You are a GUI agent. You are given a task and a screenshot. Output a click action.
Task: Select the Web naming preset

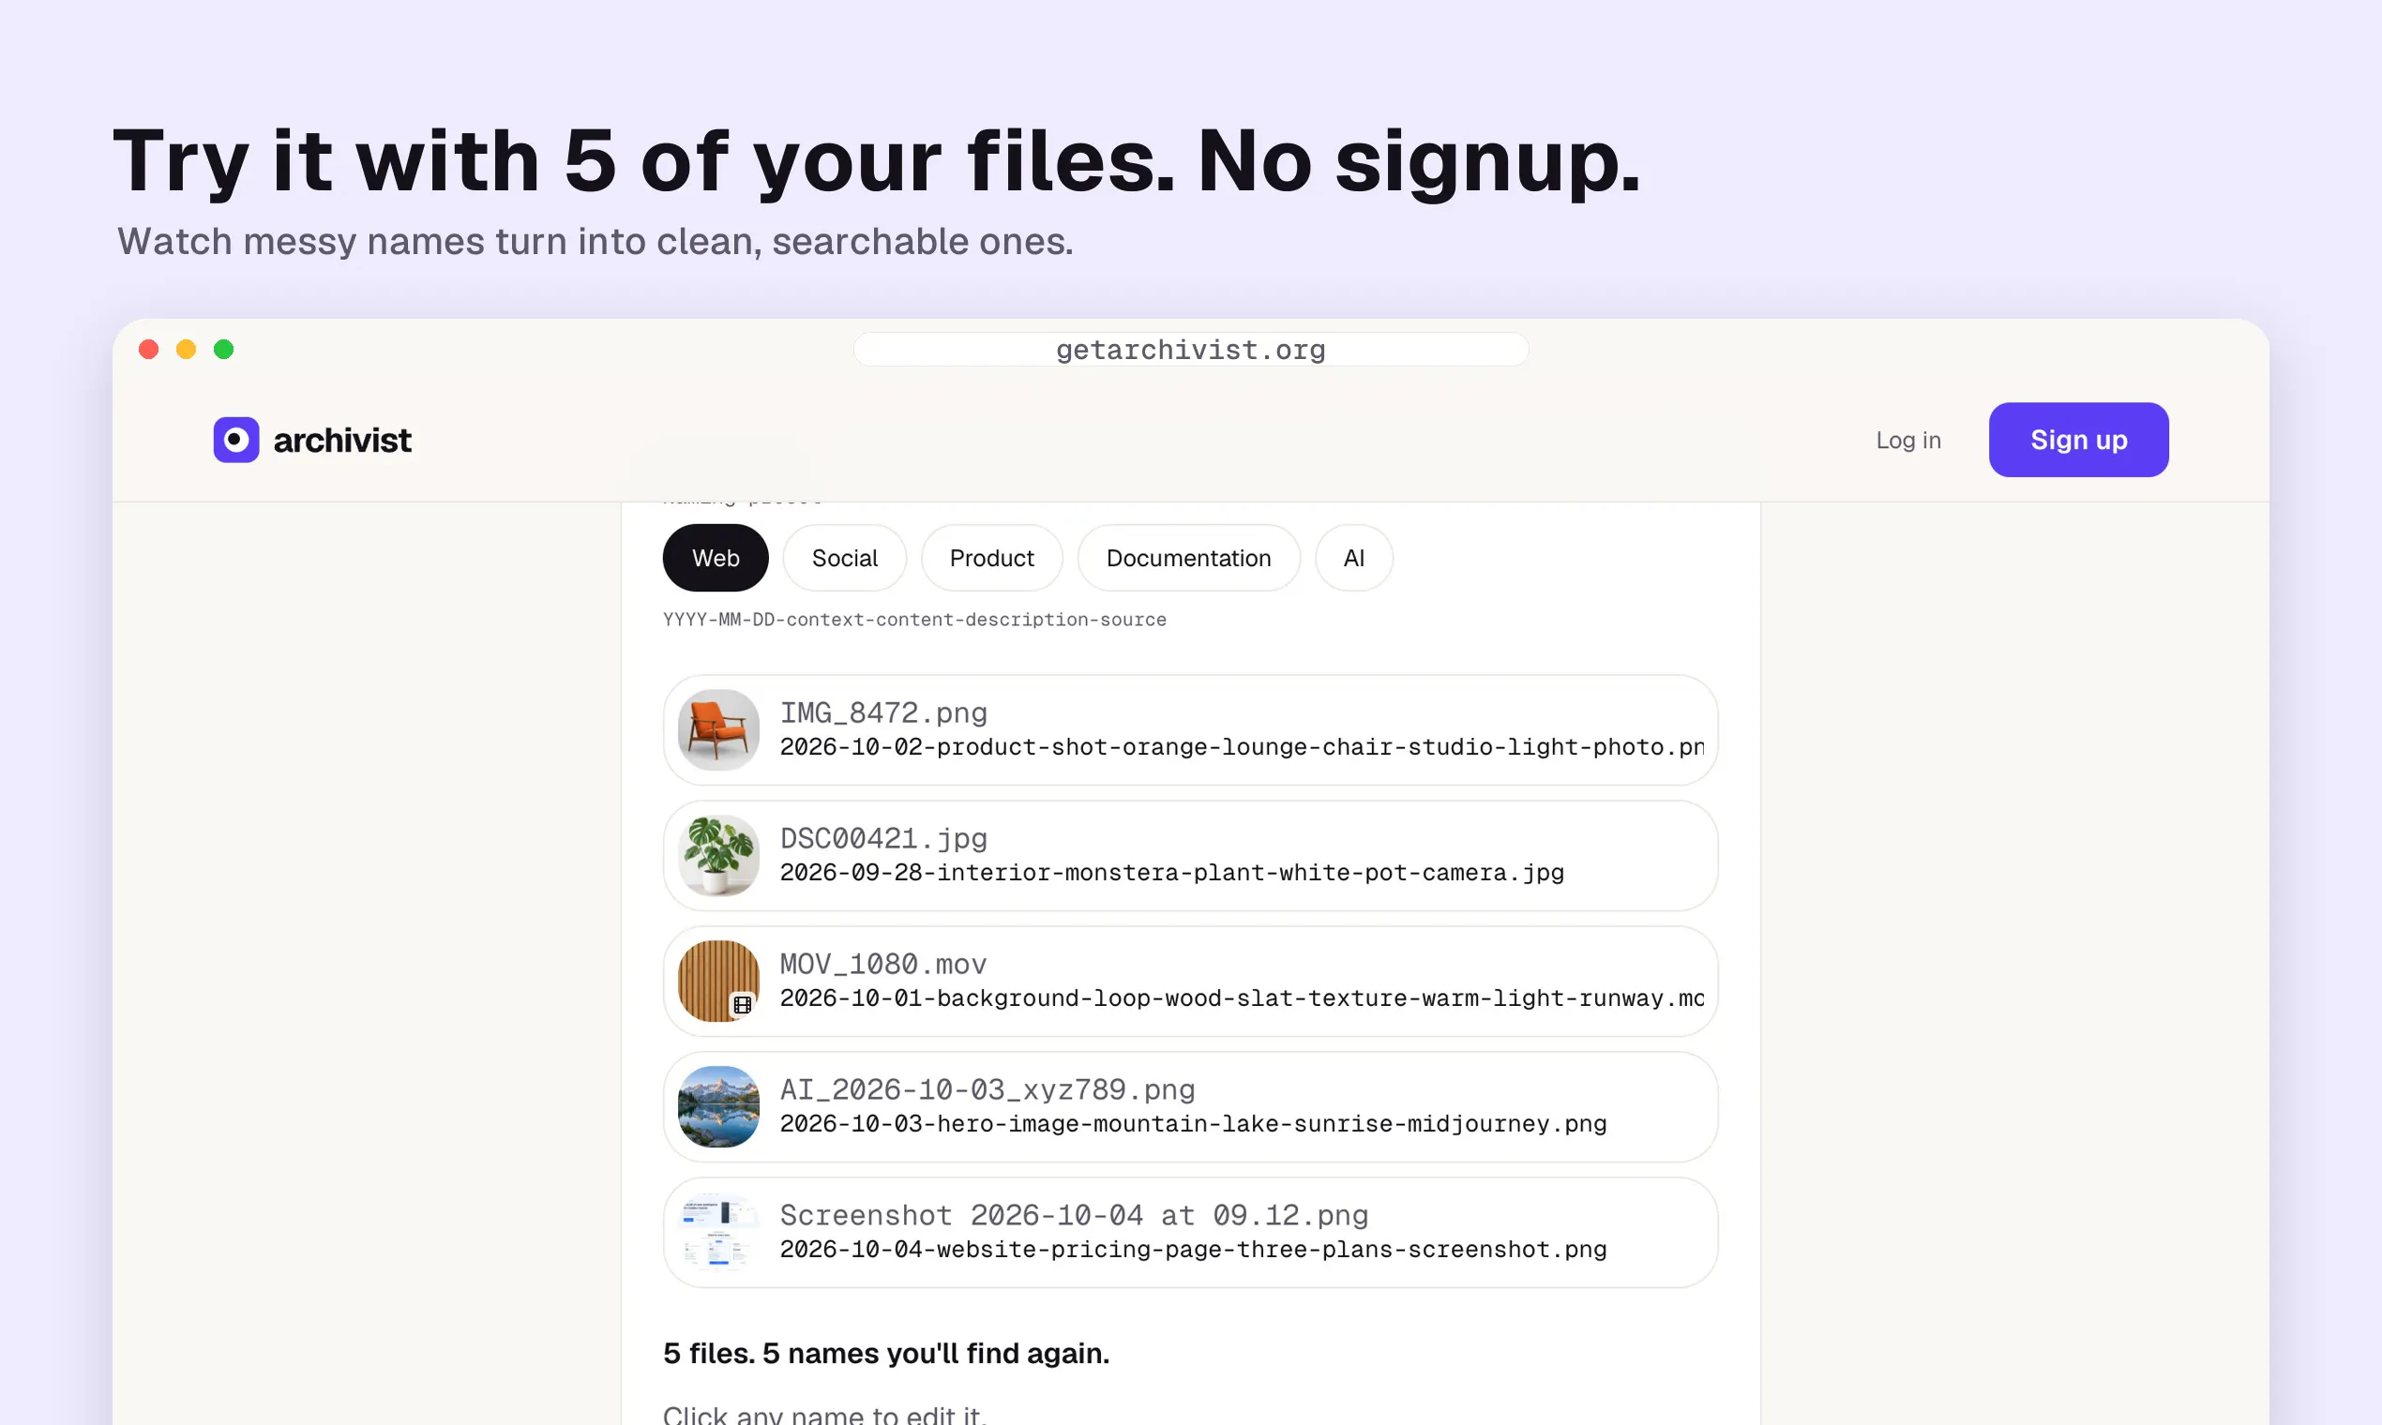(x=716, y=558)
